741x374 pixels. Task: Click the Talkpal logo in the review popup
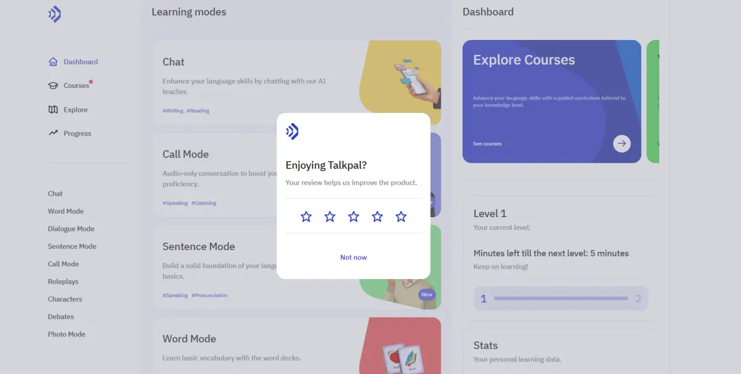(x=292, y=131)
